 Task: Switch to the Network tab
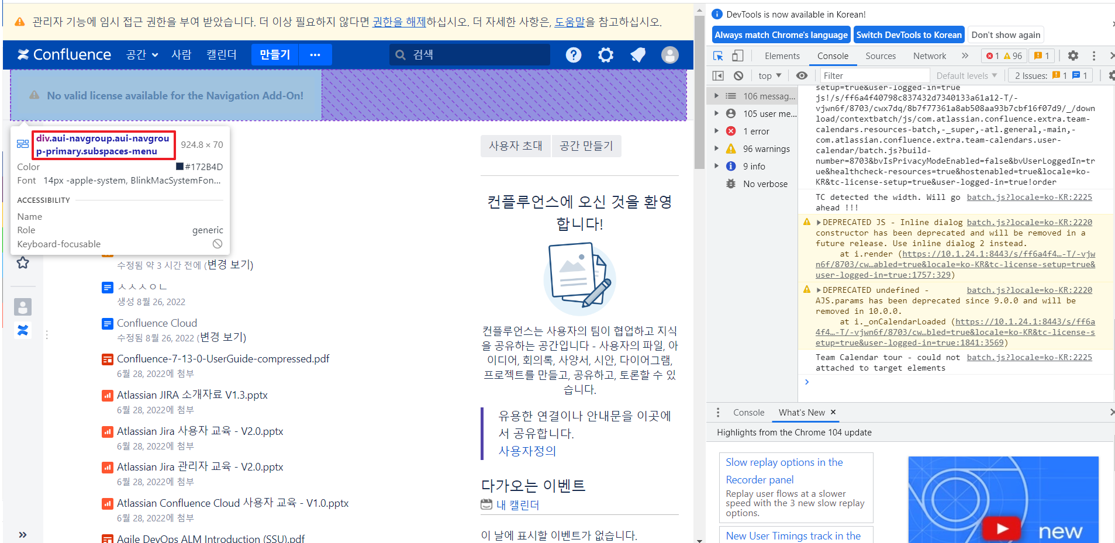click(930, 56)
